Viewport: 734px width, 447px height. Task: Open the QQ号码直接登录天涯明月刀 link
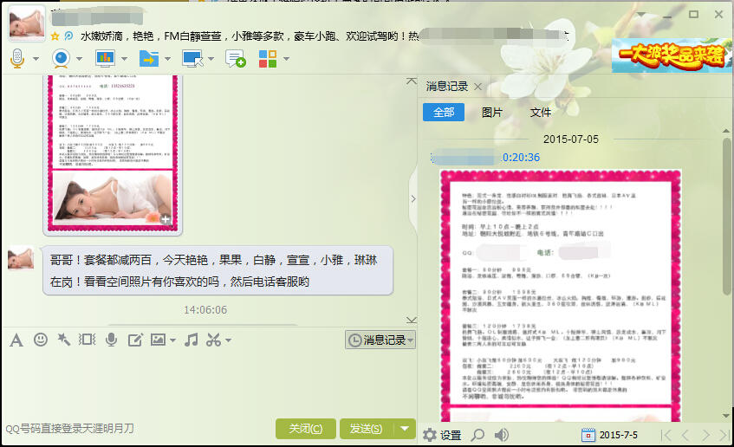tap(69, 428)
